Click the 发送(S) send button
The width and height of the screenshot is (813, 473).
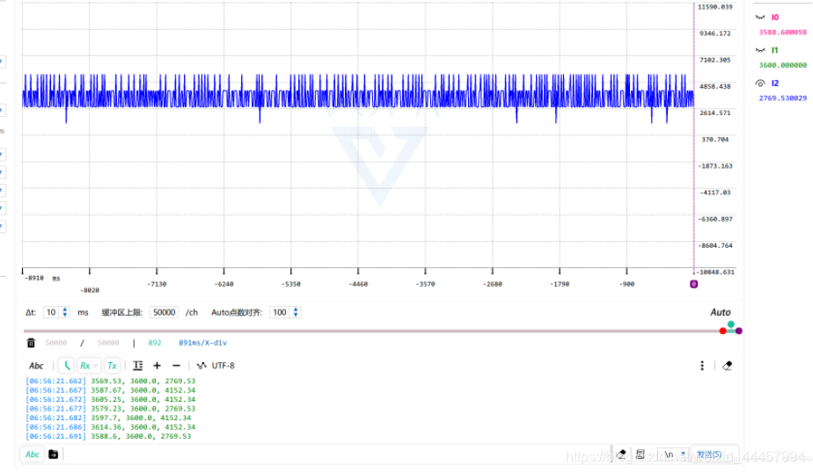tap(709, 455)
